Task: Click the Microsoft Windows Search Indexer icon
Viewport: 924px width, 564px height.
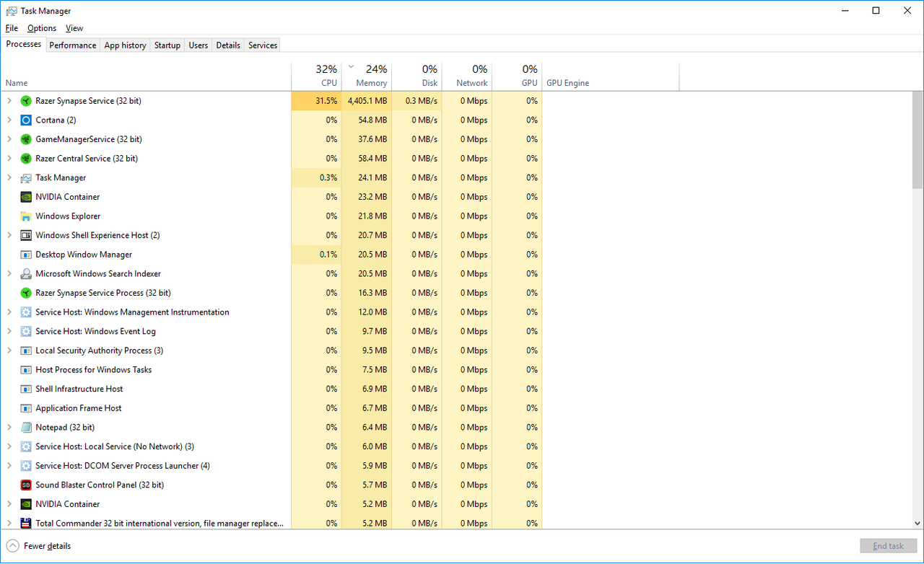Action: point(26,274)
